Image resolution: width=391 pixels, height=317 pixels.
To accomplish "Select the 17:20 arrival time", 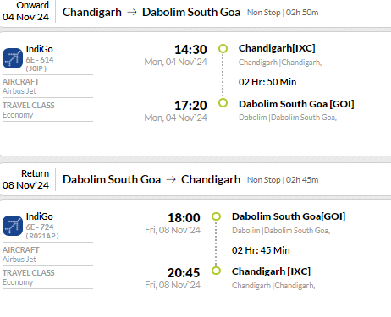I will coord(190,106).
